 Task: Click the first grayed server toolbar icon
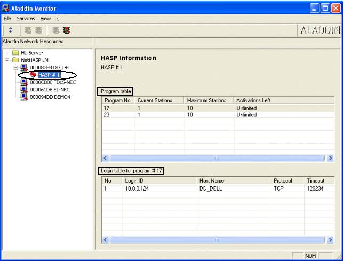(28, 30)
